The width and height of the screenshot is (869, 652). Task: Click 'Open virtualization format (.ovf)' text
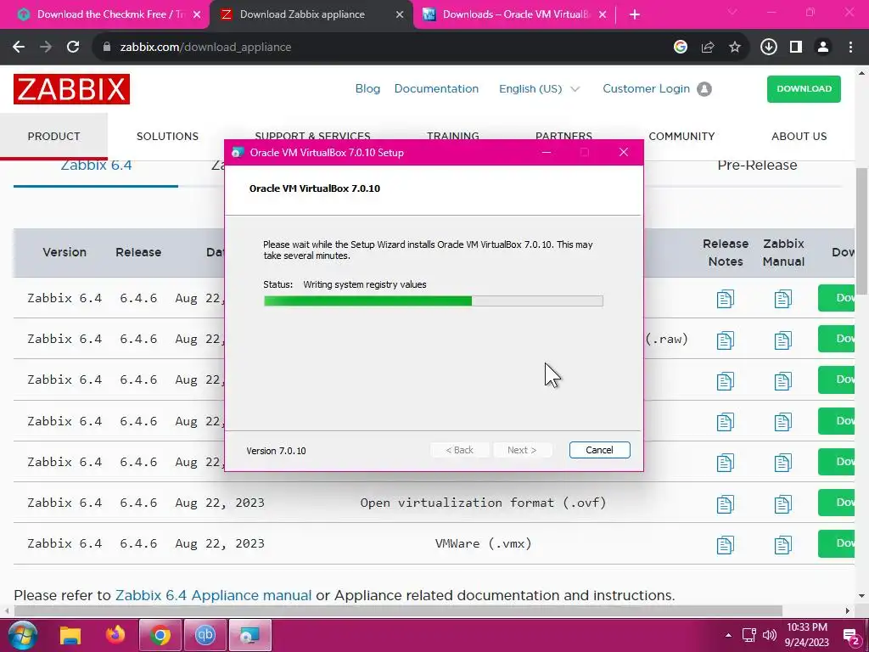(x=483, y=503)
